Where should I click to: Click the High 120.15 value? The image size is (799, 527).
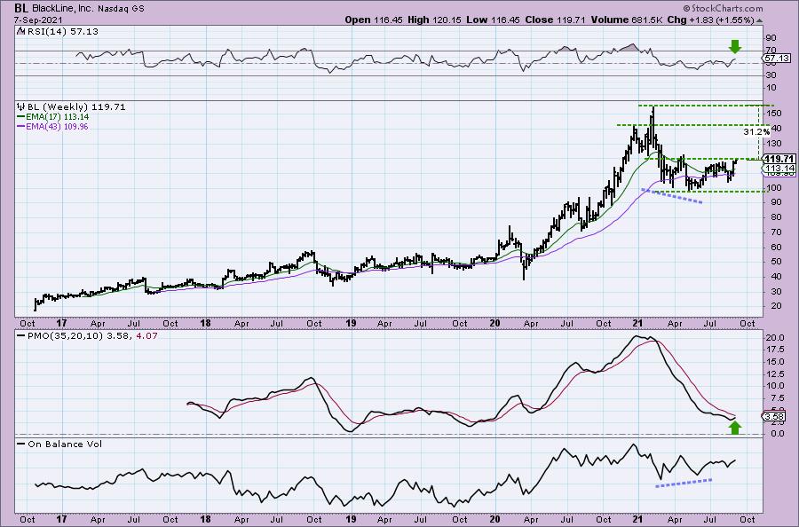[432, 20]
